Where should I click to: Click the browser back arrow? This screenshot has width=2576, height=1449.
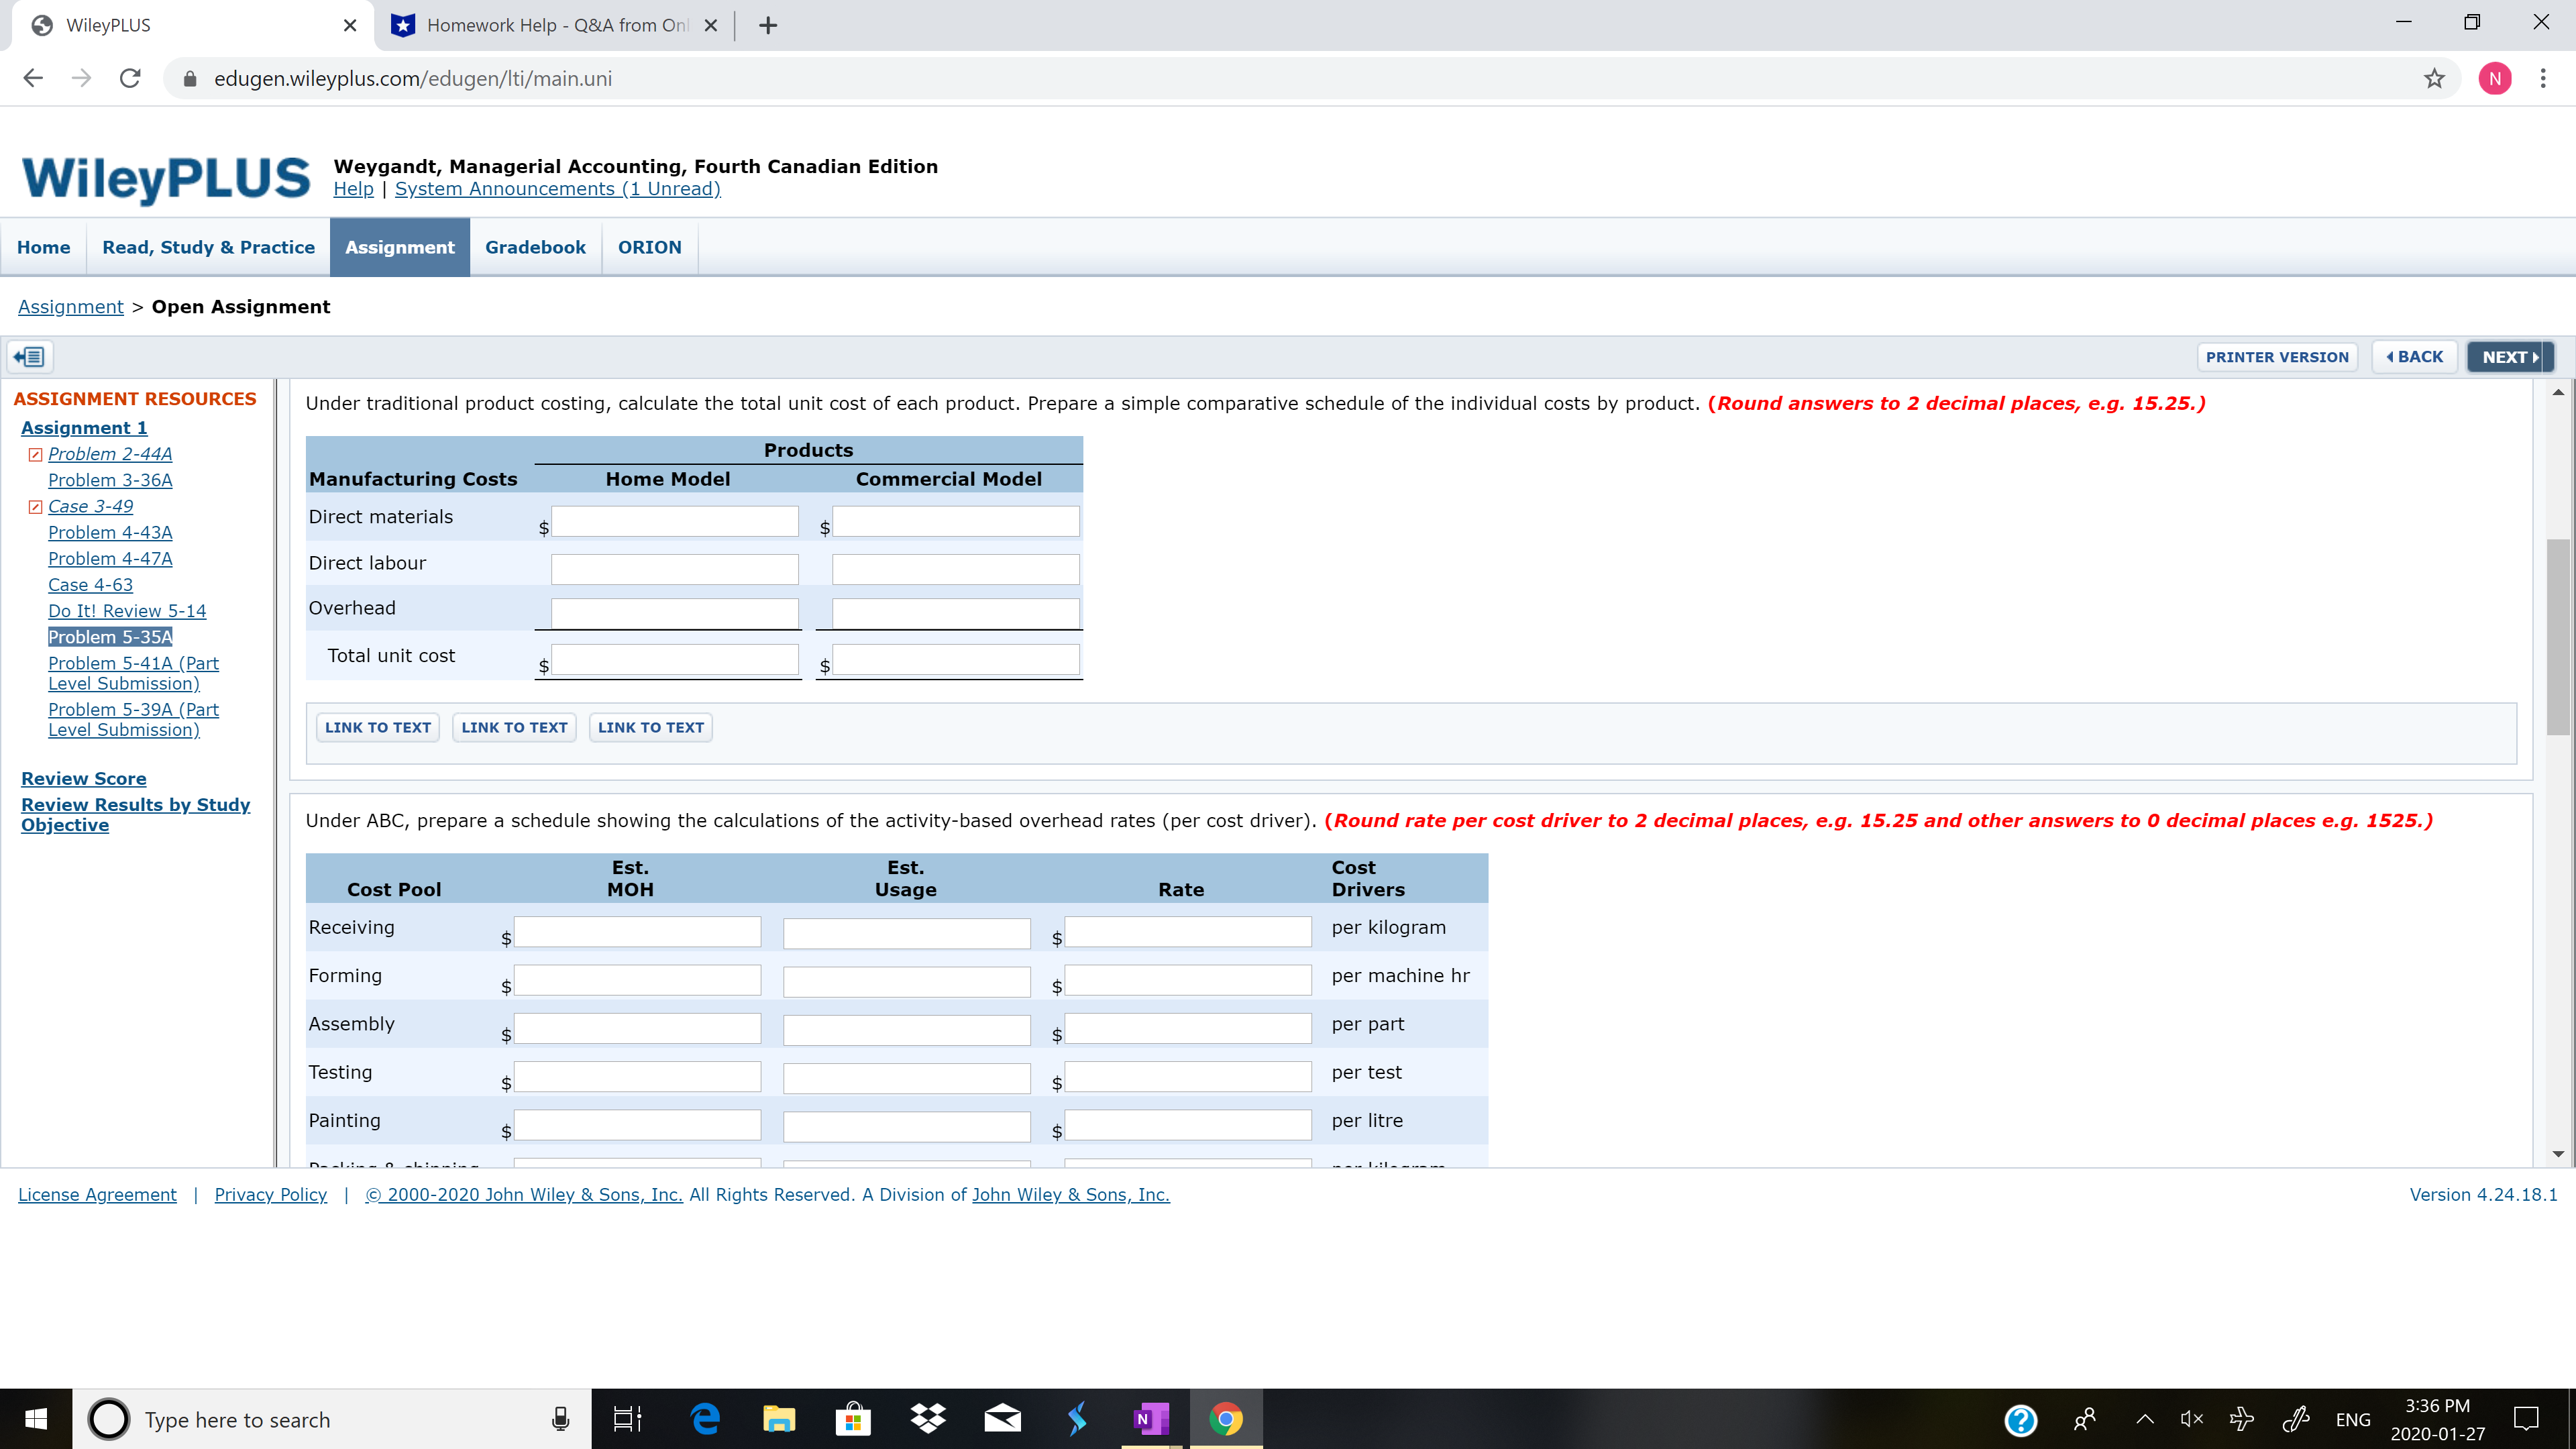coord(33,78)
